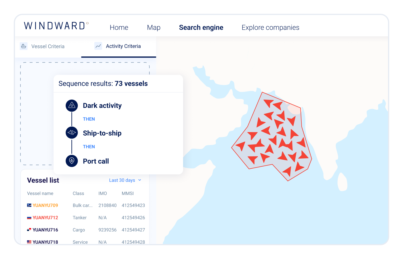Click the Port call anchor icon

coord(72,161)
